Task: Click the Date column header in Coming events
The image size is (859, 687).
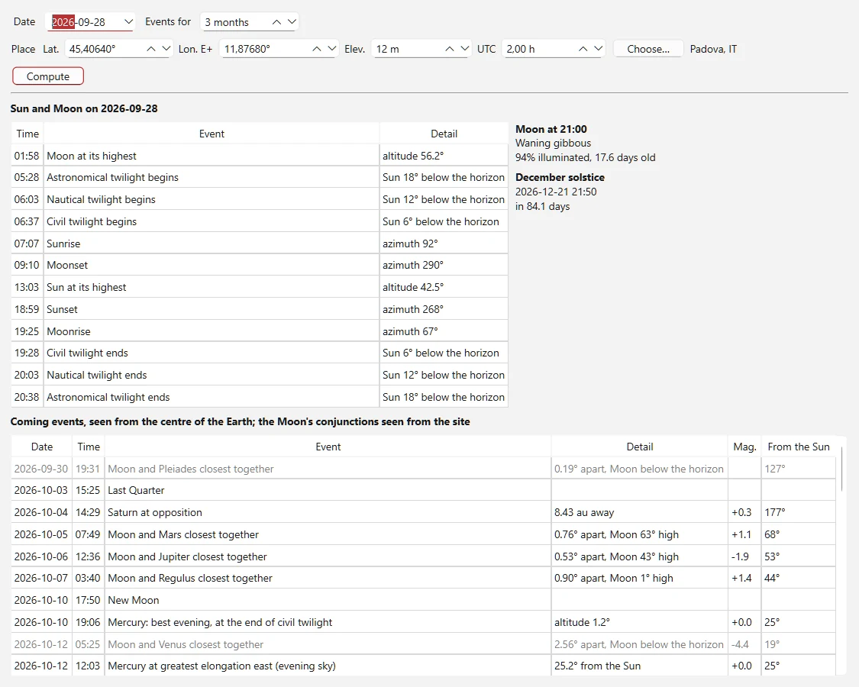Action: tap(42, 447)
